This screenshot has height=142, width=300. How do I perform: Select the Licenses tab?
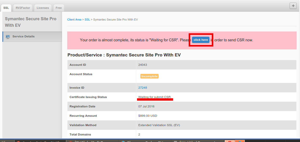(43, 8)
